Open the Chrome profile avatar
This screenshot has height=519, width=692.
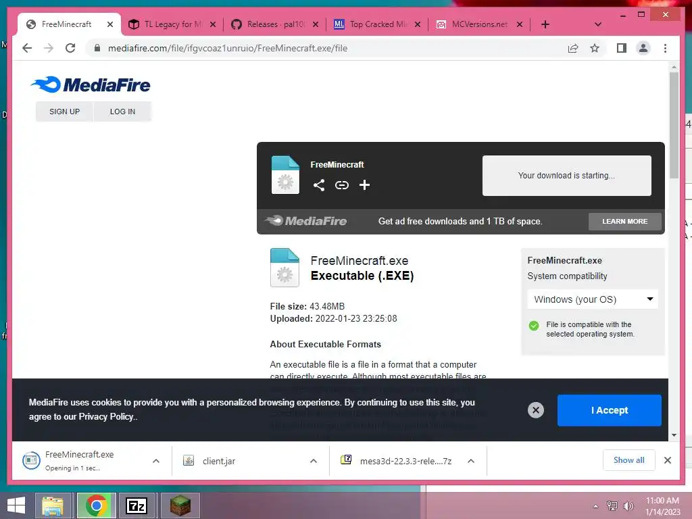pos(643,48)
